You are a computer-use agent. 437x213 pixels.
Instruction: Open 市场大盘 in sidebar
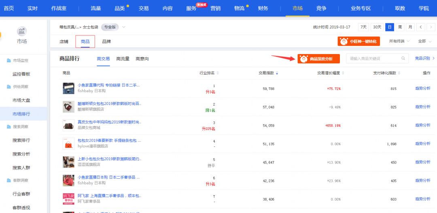coord(21,100)
